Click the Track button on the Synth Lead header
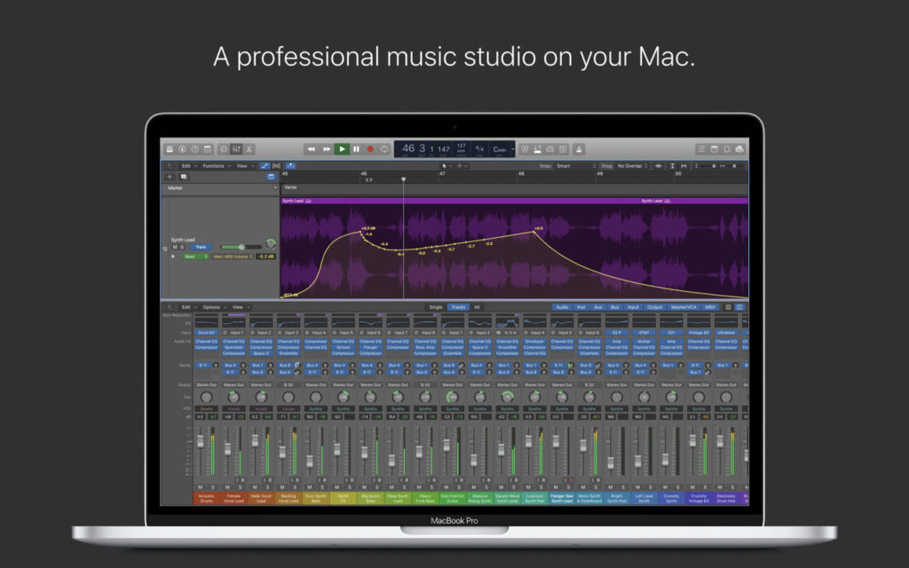This screenshot has height=568, width=909. [202, 247]
